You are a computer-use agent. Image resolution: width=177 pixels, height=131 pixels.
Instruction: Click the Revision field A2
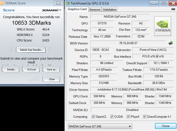click(x=141, y=23)
